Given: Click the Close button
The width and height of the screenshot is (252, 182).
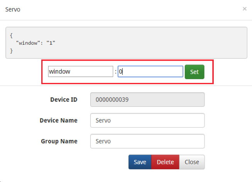Looking at the screenshot, I should tap(192, 162).
